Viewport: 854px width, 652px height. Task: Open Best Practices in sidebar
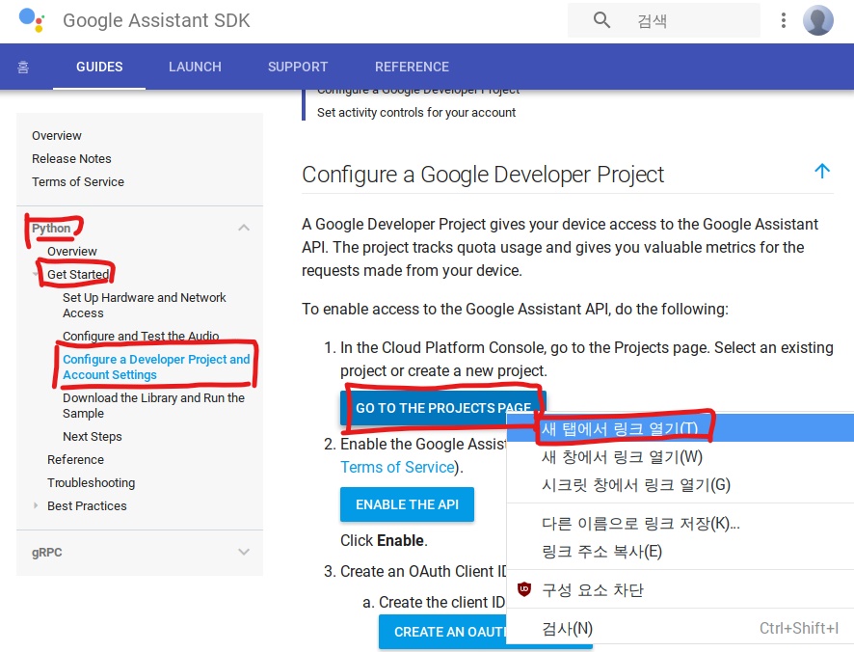pyautogui.click(x=87, y=506)
